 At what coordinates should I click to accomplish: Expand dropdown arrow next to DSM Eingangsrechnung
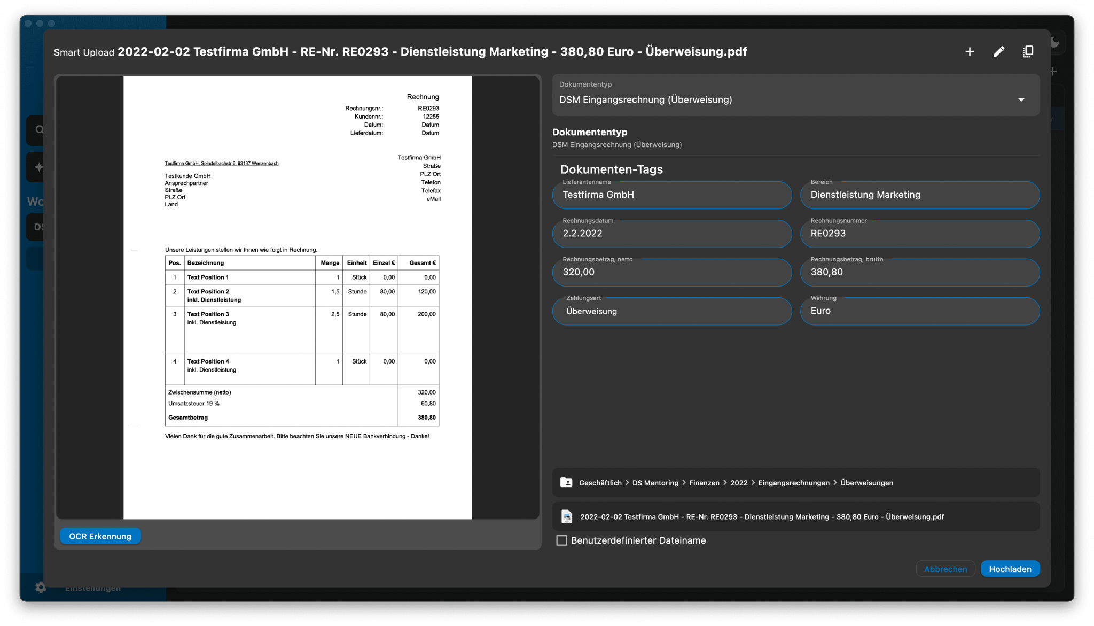click(x=1021, y=100)
